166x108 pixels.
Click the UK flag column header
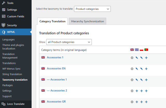coord(132,50)
